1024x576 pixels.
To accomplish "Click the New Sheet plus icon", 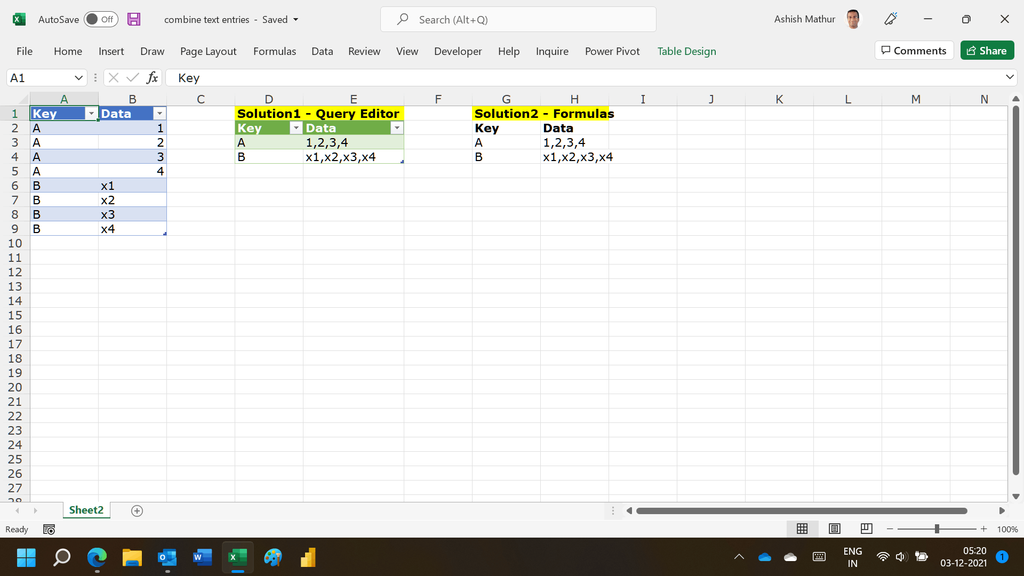I will [x=137, y=511].
